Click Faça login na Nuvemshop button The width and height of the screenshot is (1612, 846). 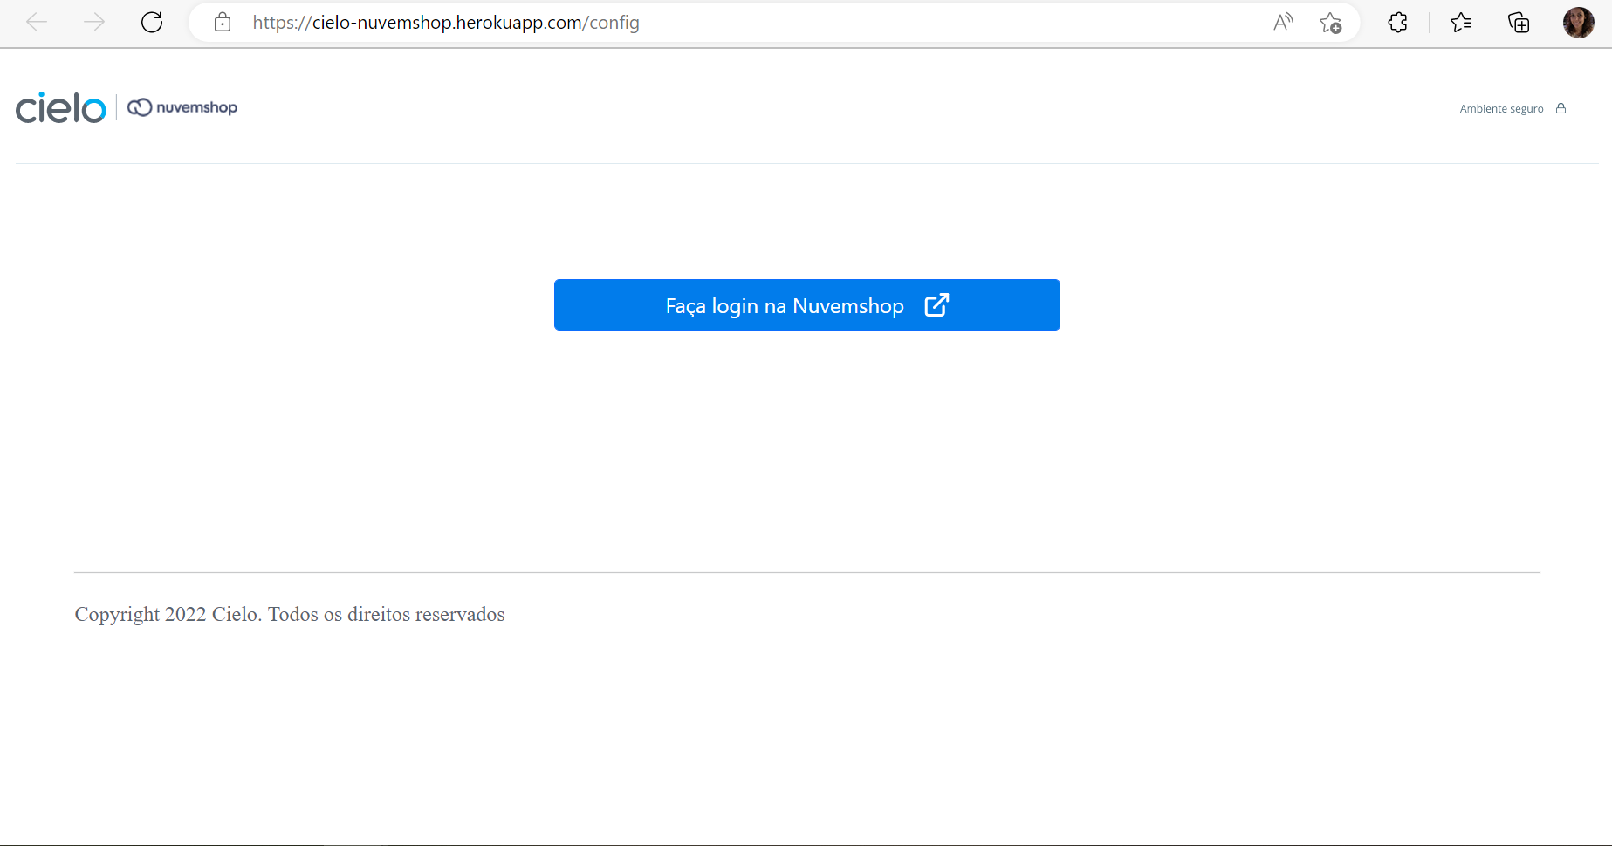coord(807,305)
